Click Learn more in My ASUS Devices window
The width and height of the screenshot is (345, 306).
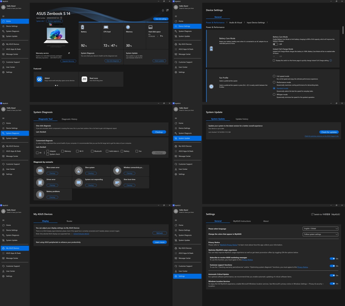(160, 242)
